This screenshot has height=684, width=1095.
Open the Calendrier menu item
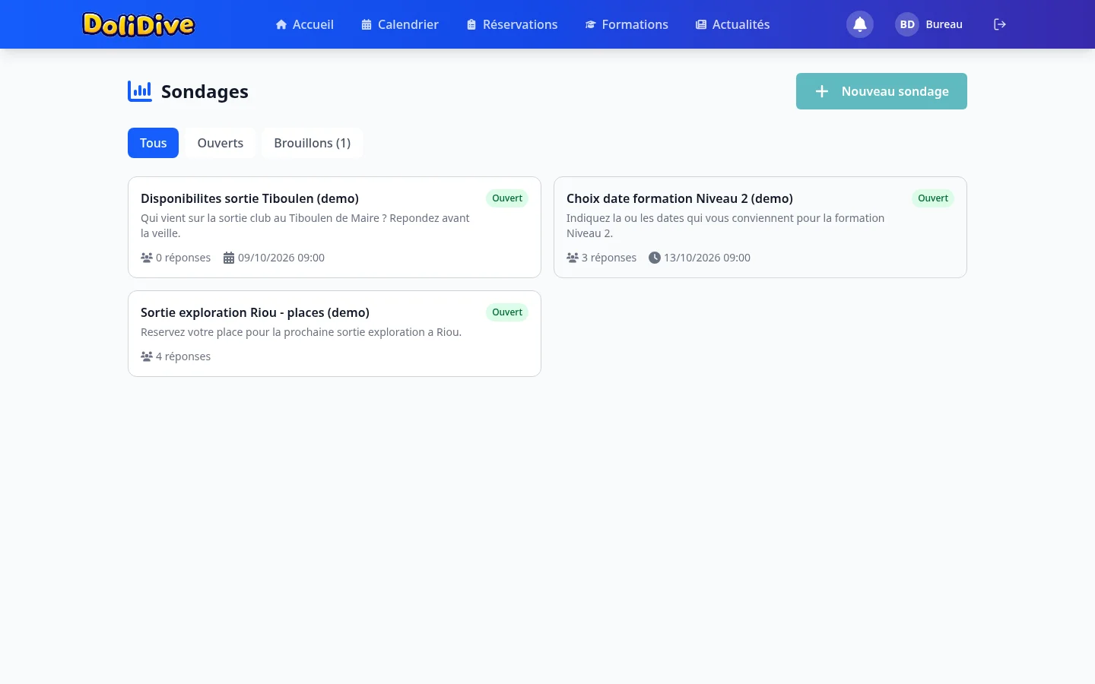click(400, 24)
